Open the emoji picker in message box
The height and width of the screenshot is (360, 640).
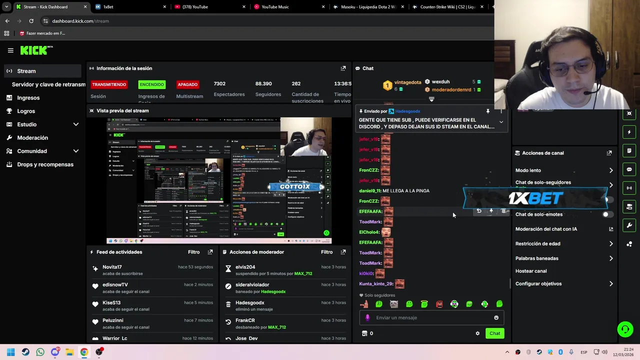(496, 317)
